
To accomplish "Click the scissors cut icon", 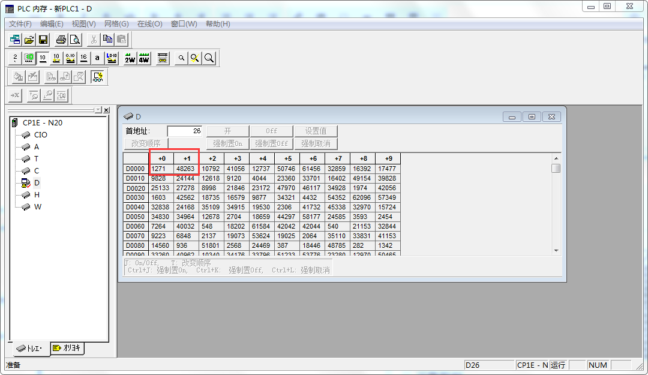I will (x=94, y=40).
